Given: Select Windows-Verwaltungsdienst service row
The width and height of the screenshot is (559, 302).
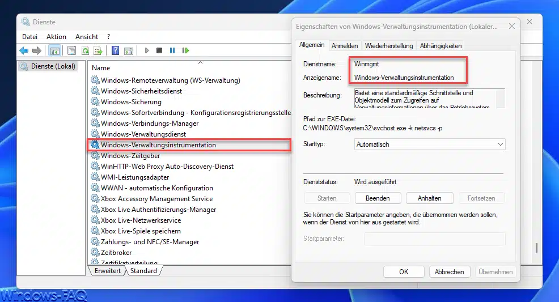Looking at the screenshot, I should pyautogui.click(x=143, y=134).
